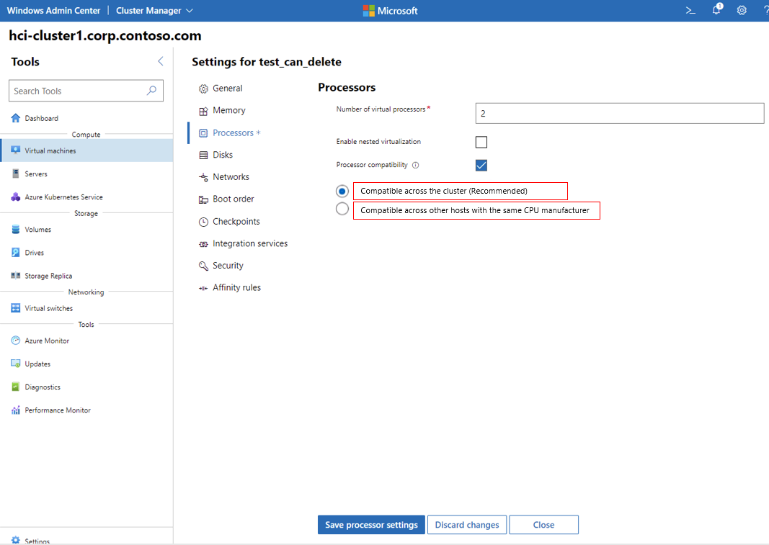Image resolution: width=769 pixels, height=545 pixels.
Task: Select compatible across the cluster radio button
Action: point(342,191)
